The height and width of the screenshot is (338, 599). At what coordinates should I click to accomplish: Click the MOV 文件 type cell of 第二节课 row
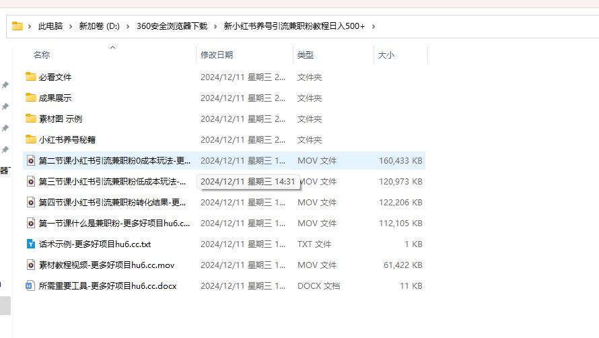coord(317,161)
